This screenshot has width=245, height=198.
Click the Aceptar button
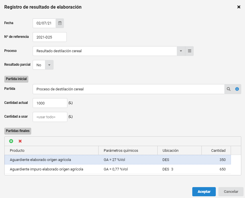tap(204, 192)
